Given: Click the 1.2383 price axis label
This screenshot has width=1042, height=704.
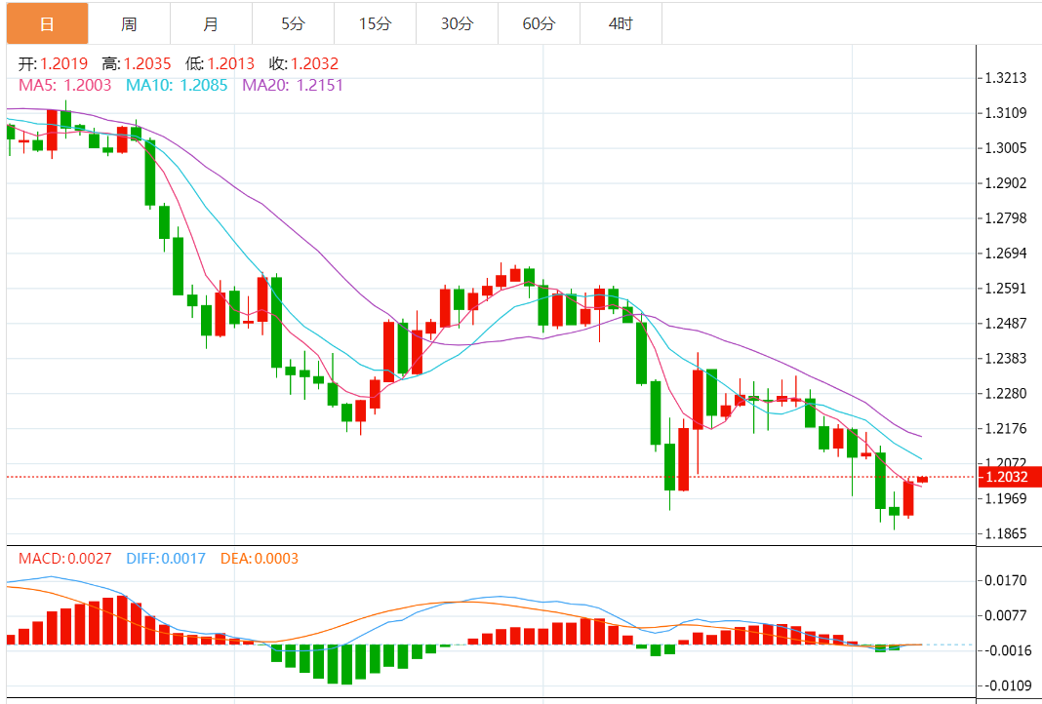Looking at the screenshot, I should (1006, 358).
